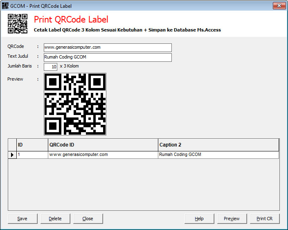288x230 pixels.
Task: Click the QRCode text input field
Action: (x=108, y=47)
